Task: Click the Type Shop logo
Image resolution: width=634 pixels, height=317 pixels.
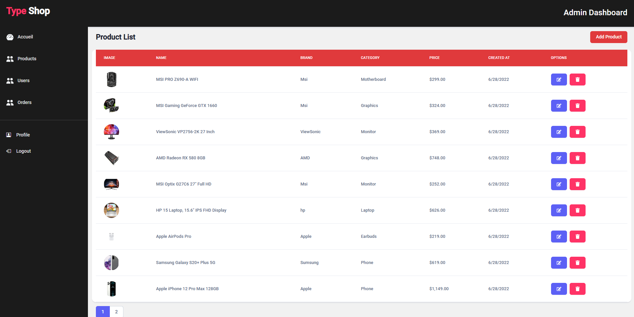Action: coord(28,11)
